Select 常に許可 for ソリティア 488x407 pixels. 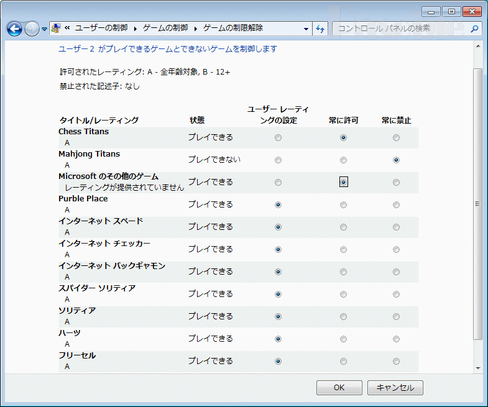point(343,317)
